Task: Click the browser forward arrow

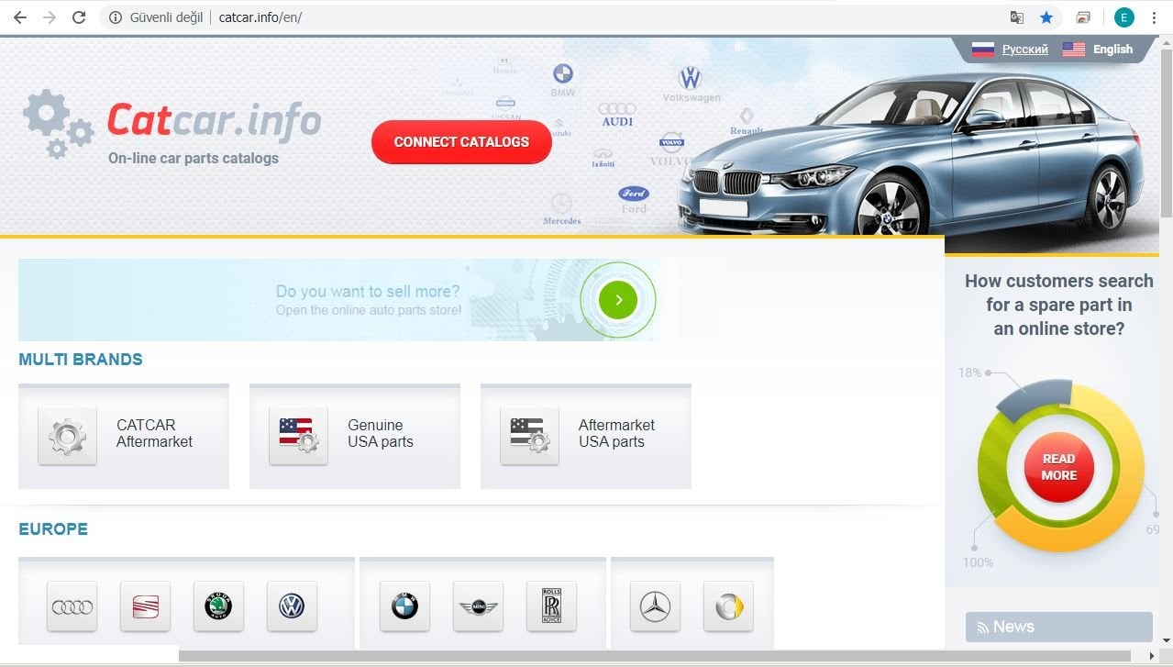Action: tap(50, 17)
